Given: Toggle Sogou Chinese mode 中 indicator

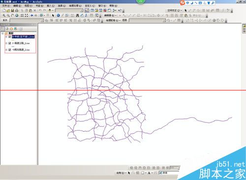Looking at the screenshot, I should coord(187,3).
